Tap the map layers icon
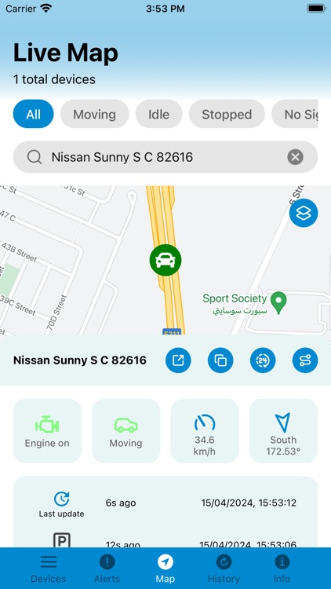The width and height of the screenshot is (331, 589). (x=304, y=213)
